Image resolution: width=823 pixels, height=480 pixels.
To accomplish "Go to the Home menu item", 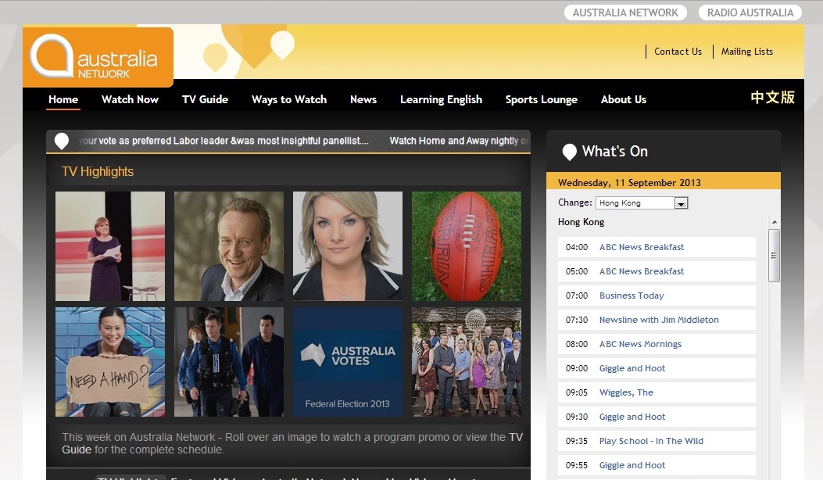I will [63, 99].
